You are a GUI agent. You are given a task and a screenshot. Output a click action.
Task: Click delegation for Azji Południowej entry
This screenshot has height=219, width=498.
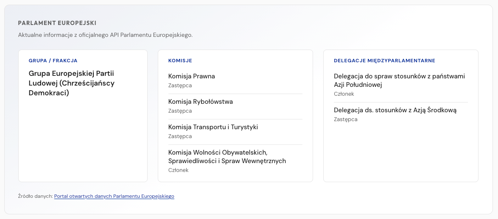click(399, 80)
